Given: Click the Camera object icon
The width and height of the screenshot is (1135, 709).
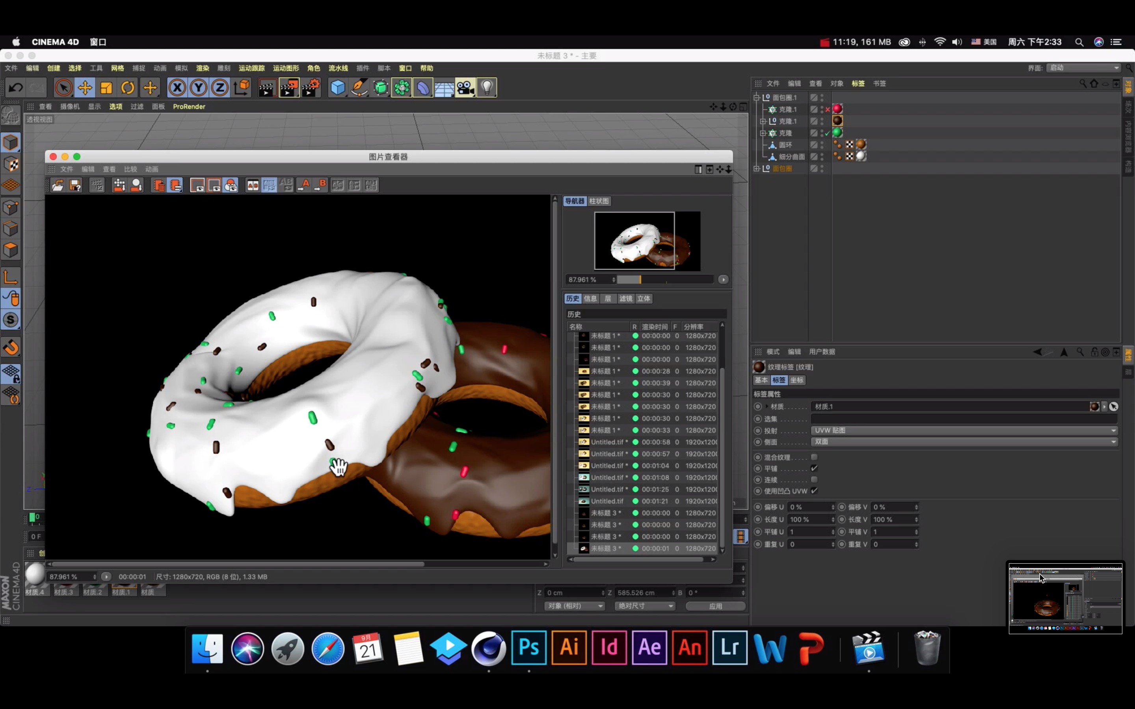Looking at the screenshot, I should pyautogui.click(x=465, y=88).
